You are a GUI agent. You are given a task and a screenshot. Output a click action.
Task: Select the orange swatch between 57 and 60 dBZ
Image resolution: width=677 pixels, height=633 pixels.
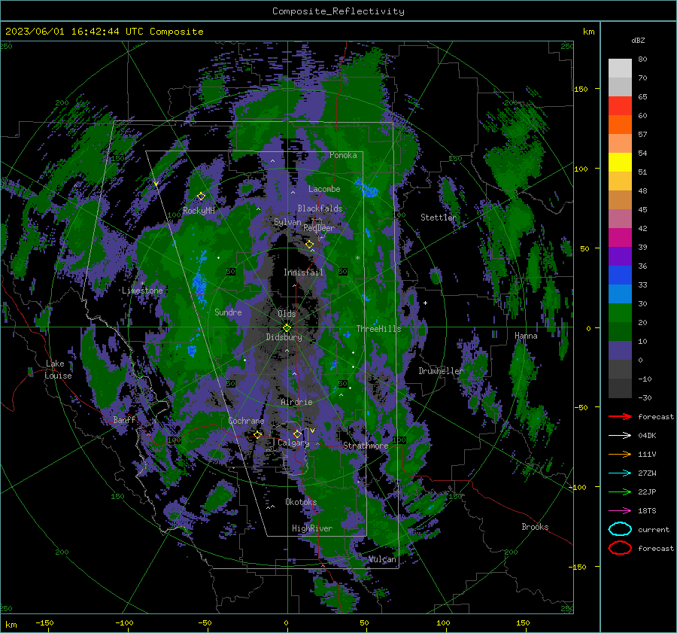(x=620, y=124)
